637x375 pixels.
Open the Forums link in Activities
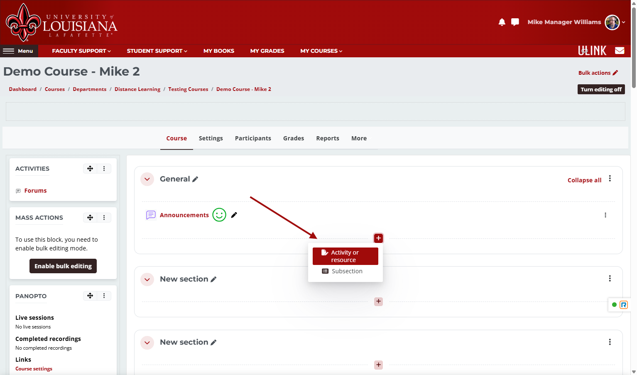(x=35, y=191)
